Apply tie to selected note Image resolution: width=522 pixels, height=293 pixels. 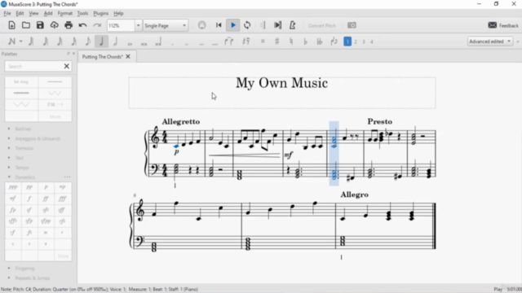point(229,42)
